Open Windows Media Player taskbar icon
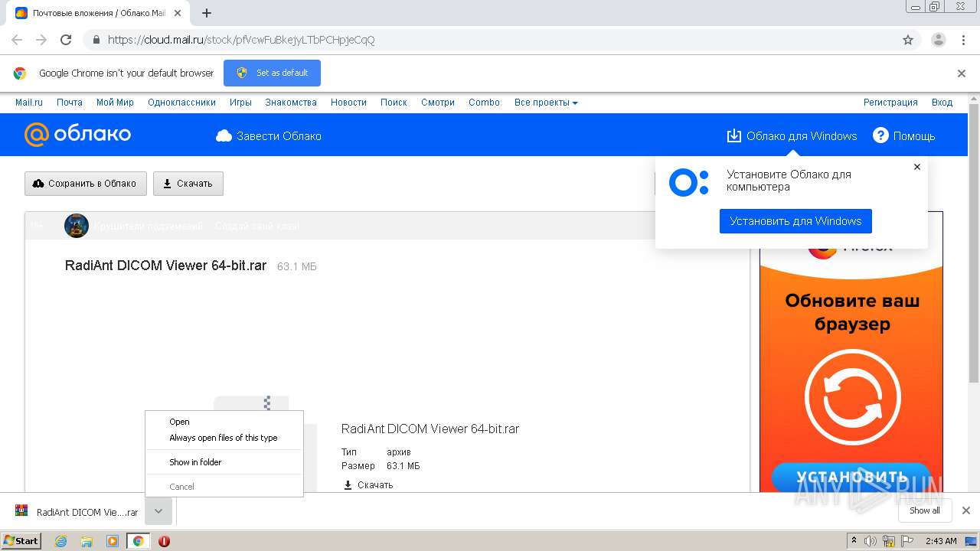 tap(113, 541)
